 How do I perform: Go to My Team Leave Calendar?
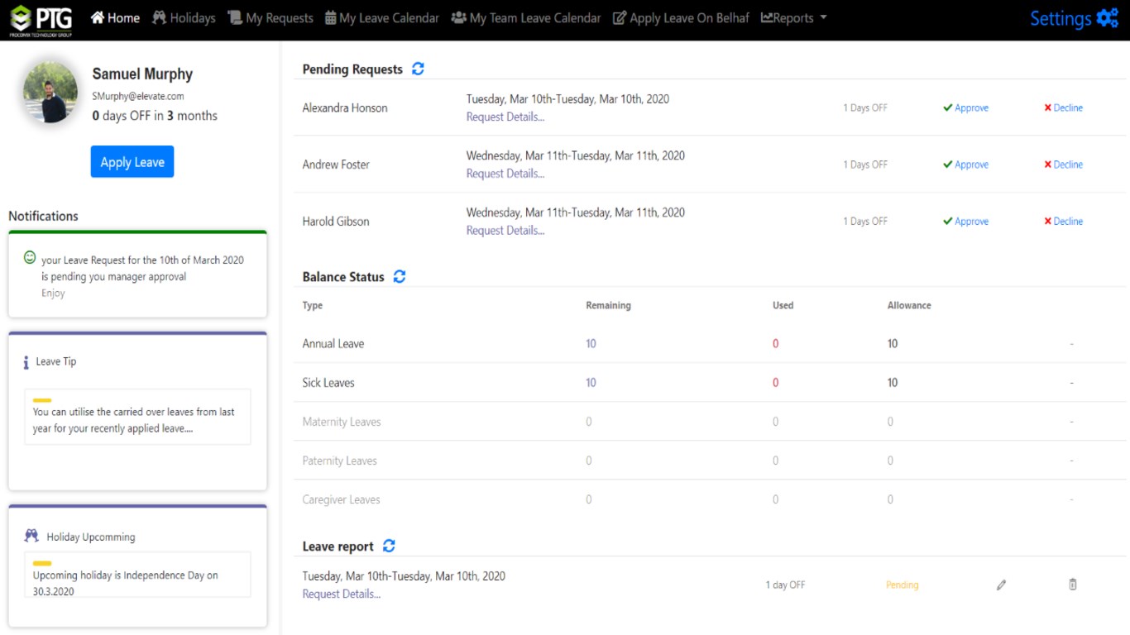tap(526, 17)
